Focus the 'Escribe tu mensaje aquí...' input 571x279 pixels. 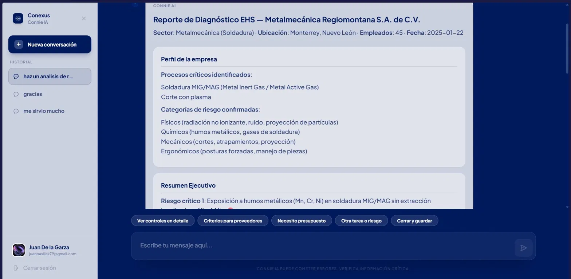pos(322,246)
